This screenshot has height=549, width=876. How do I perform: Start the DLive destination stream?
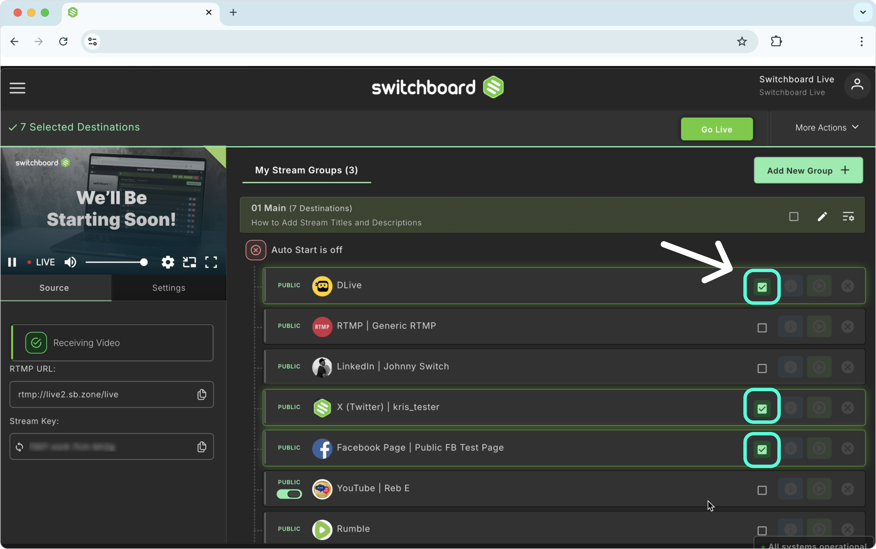pos(819,286)
